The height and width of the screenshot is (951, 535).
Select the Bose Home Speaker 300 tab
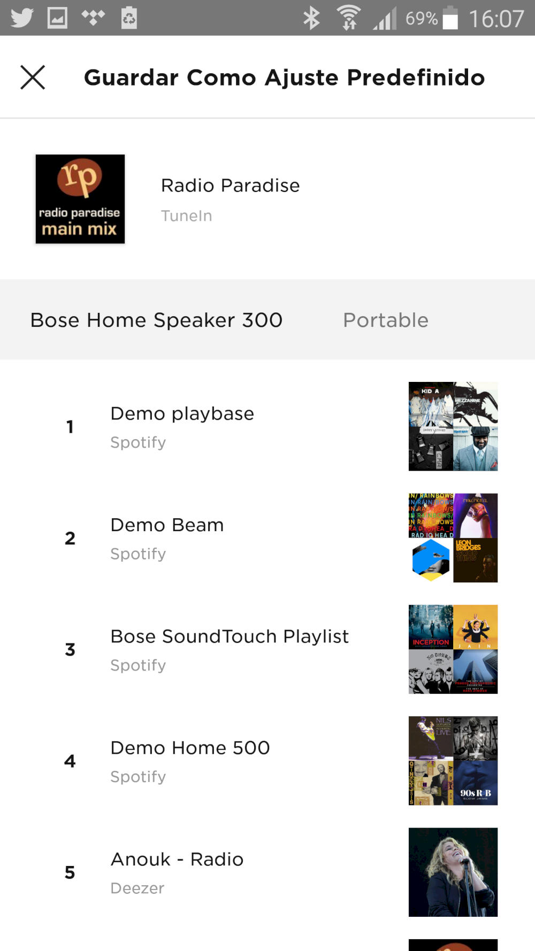point(156,320)
